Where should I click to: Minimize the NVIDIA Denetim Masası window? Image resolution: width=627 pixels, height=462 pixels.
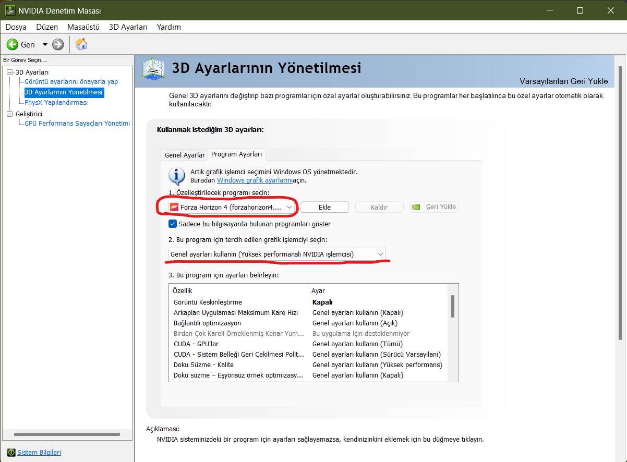pyautogui.click(x=549, y=10)
